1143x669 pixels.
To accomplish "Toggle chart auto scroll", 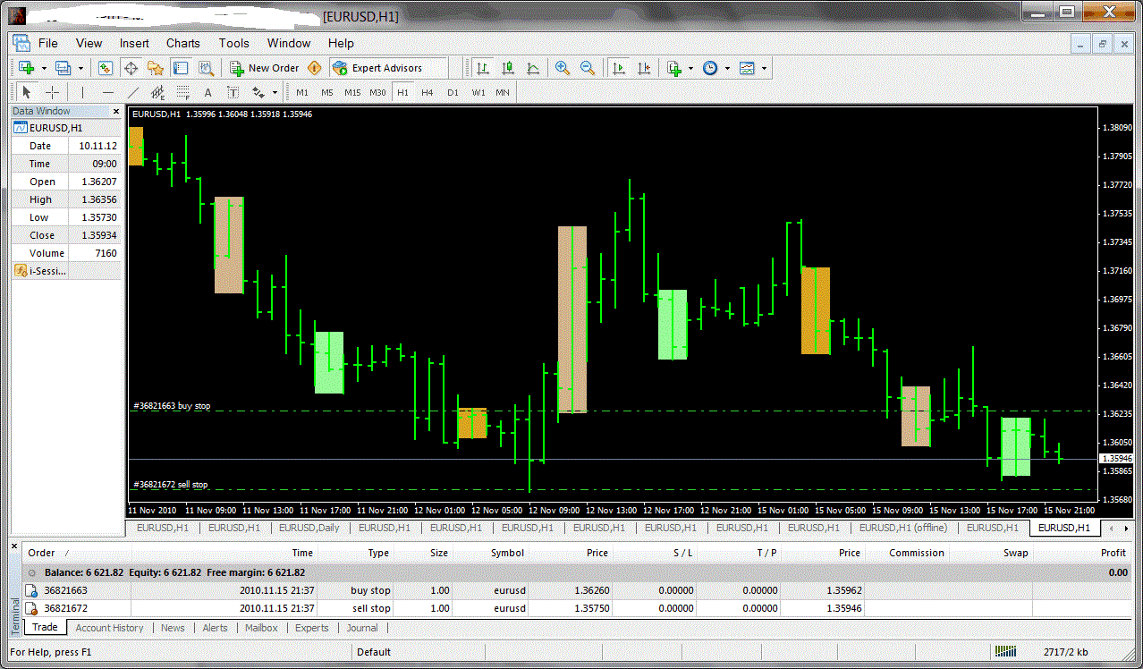I will coord(617,68).
